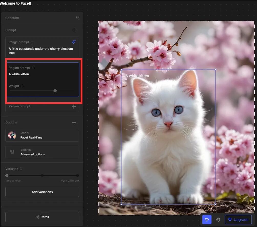Viewport: 257px width, 227px height.
Task: View Image prompt info icon
Action: 32,42
